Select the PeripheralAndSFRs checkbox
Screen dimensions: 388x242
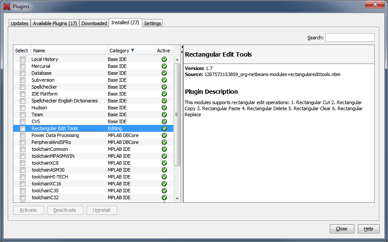(x=22, y=142)
